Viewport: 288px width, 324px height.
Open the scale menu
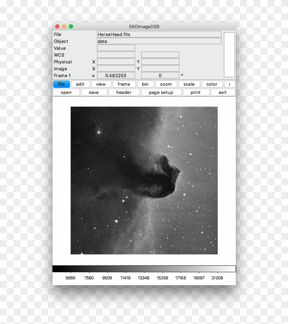189,84
